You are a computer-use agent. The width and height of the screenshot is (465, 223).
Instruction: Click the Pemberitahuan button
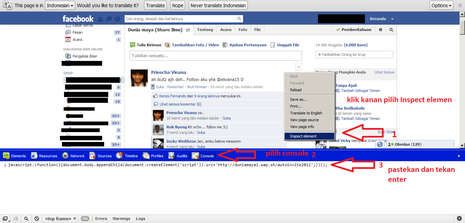[353, 30]
